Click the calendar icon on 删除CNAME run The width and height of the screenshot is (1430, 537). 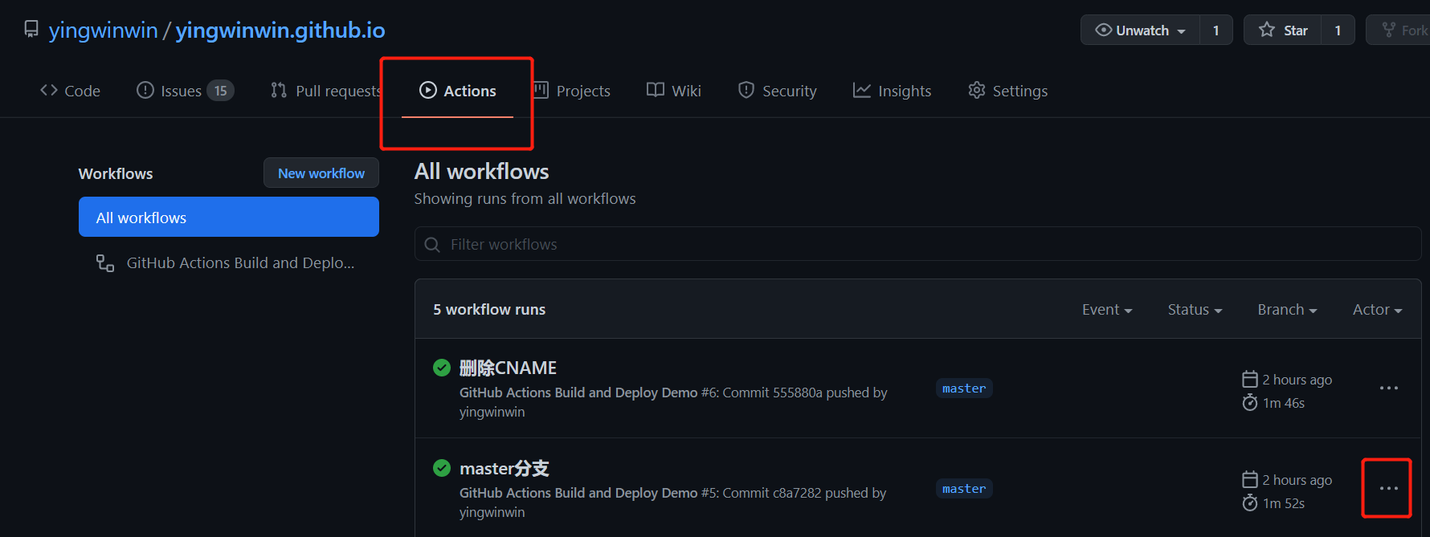pos(1250,379)
